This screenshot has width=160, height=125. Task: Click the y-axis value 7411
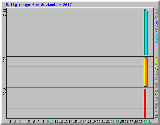tap(5, 12)
